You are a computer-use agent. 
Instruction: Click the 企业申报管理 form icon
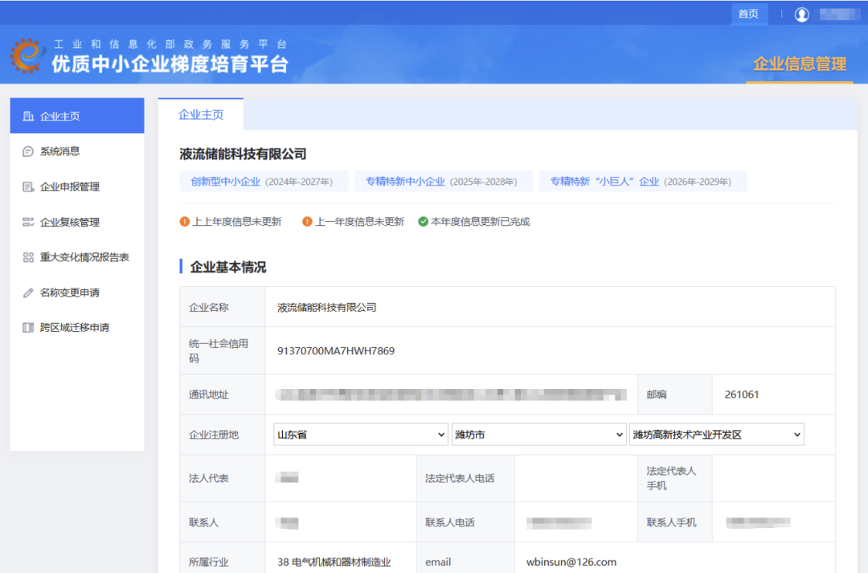[x=27, y=186]
